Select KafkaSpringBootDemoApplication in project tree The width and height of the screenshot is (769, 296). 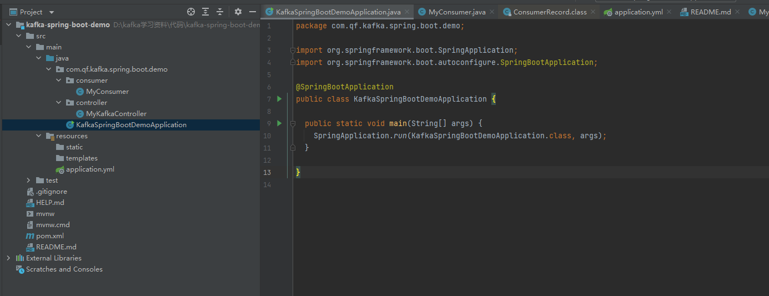point(131,125)
